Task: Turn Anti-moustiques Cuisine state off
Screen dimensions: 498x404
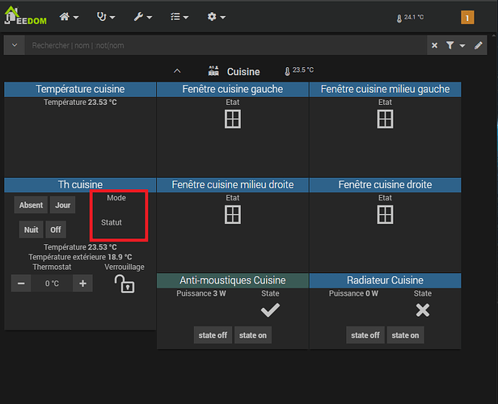Action: (213, 335)
